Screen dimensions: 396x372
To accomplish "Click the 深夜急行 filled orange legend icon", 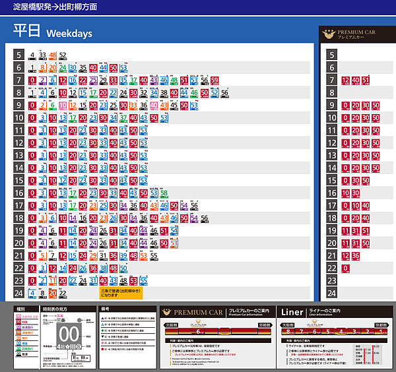I will pyautogui.click(x=18, y=332).
